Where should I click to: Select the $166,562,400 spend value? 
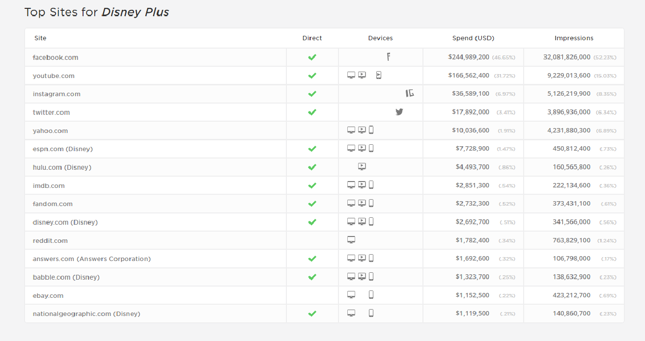tap(469, 75)
